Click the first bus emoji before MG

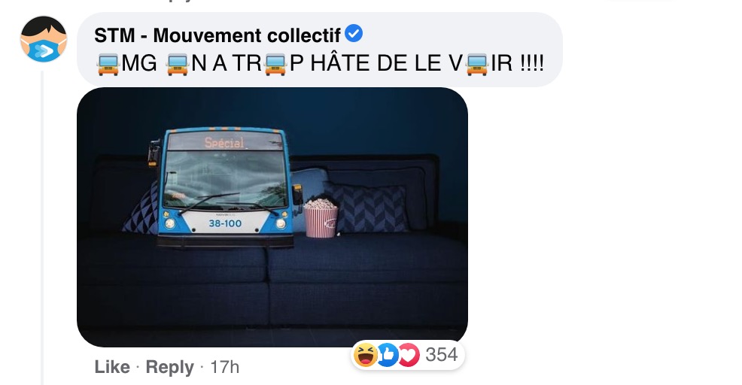pyautogui.click(x=108, y=64)
